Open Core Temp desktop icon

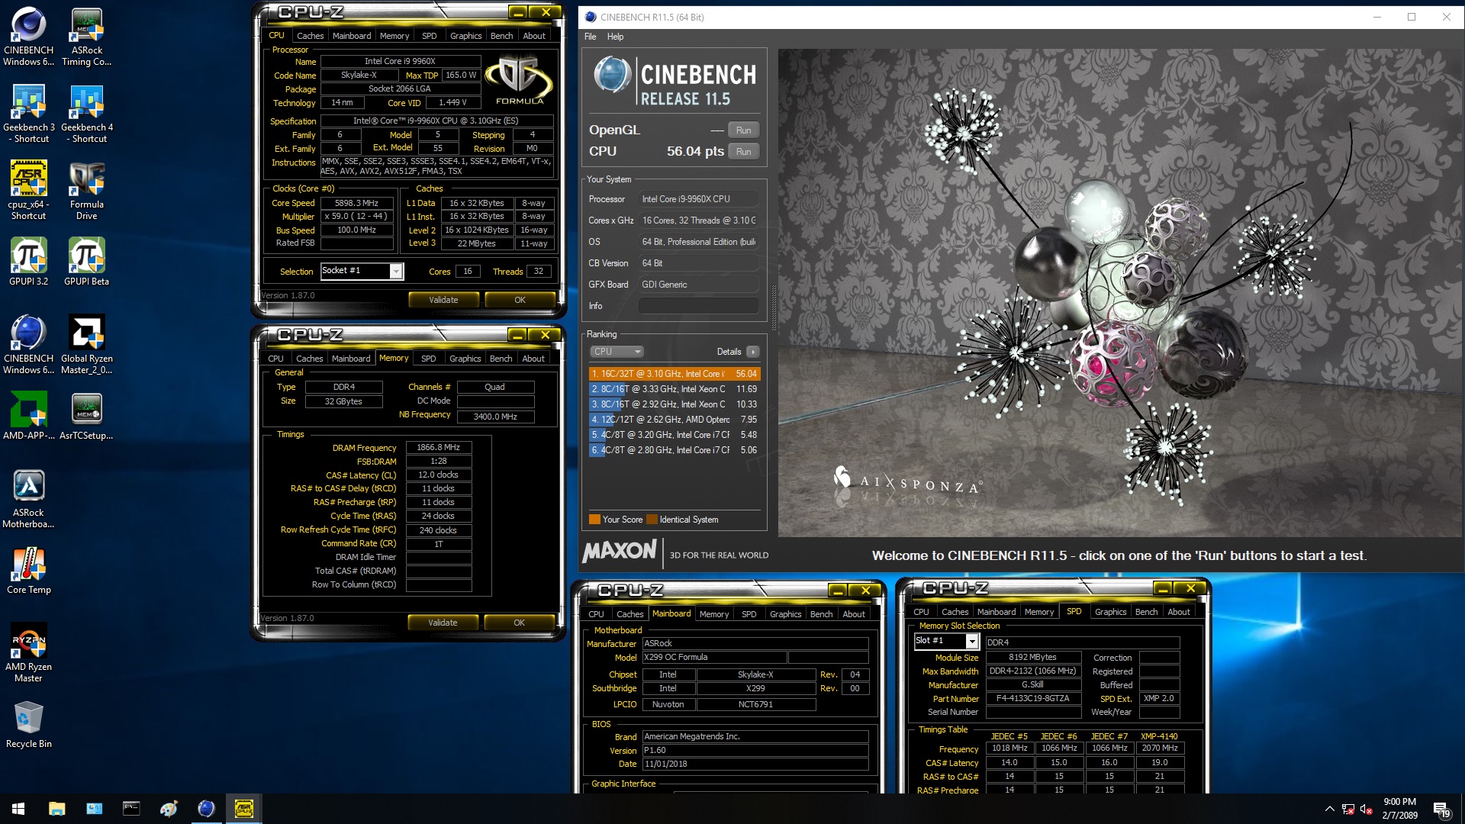tap(29, 571)
